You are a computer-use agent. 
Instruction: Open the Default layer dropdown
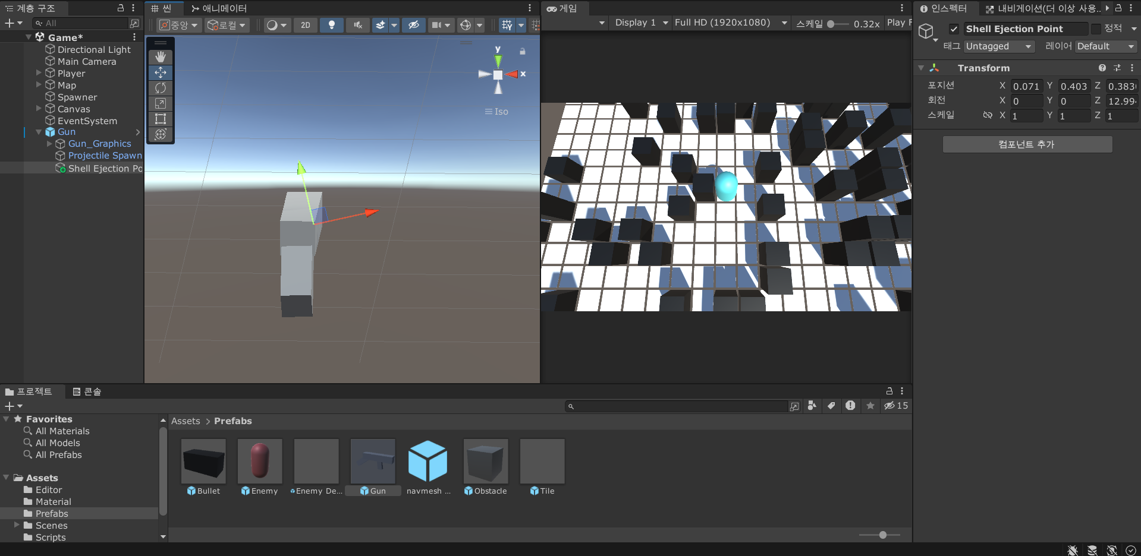[x=1105, y=46]
